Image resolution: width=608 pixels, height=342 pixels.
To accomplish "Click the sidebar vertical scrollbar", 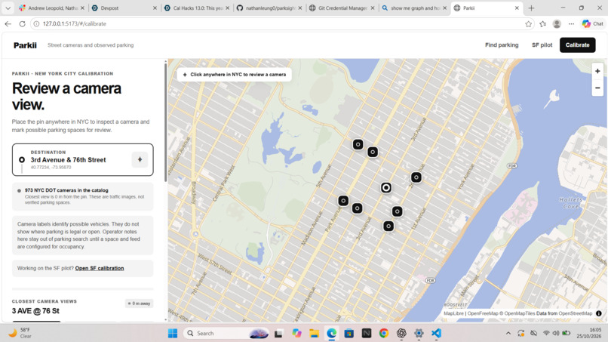I will click(165, 122).
